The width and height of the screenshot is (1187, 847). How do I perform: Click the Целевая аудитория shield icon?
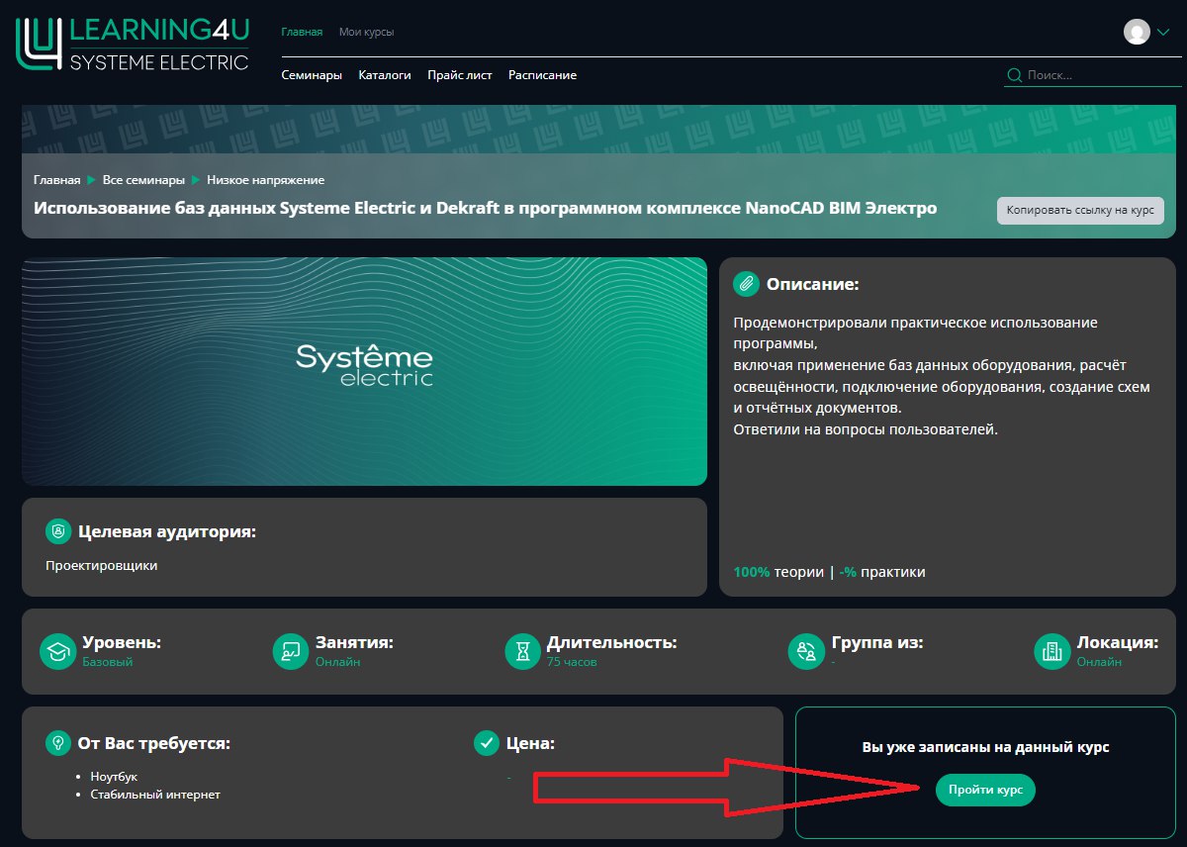tap(58, 531)
